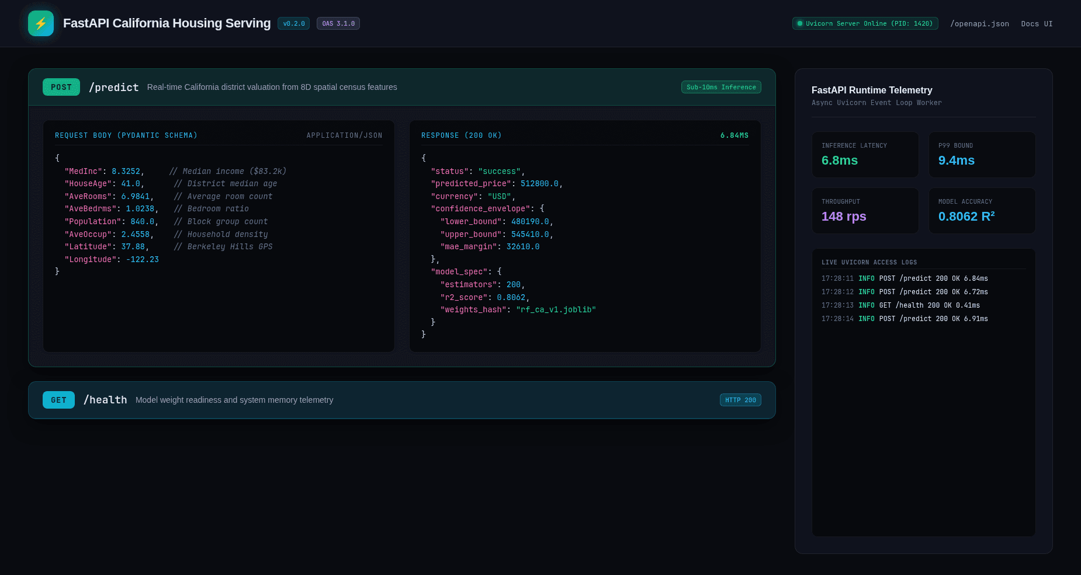
Task: Click the APPLICATION/JSON content type label
Action: tap(345, 135)
